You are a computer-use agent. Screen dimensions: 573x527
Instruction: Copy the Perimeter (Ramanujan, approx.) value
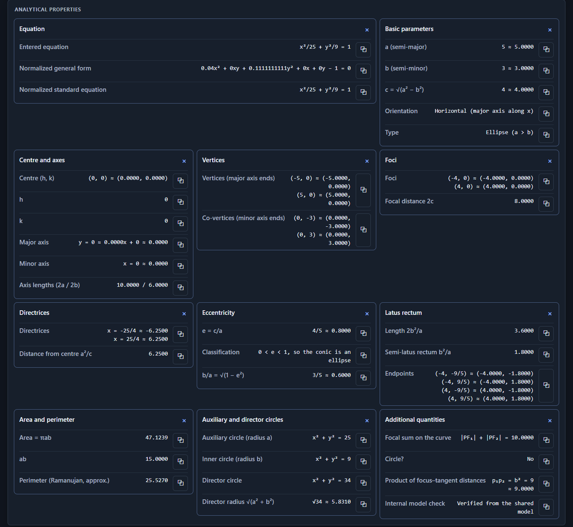pyautogui.click(x=180, y=483)
